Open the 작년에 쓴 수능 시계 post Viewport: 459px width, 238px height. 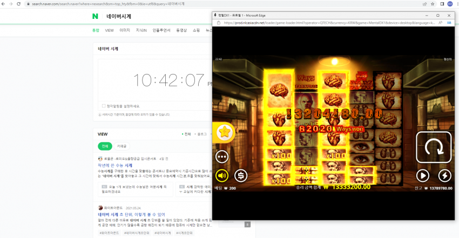114,166
